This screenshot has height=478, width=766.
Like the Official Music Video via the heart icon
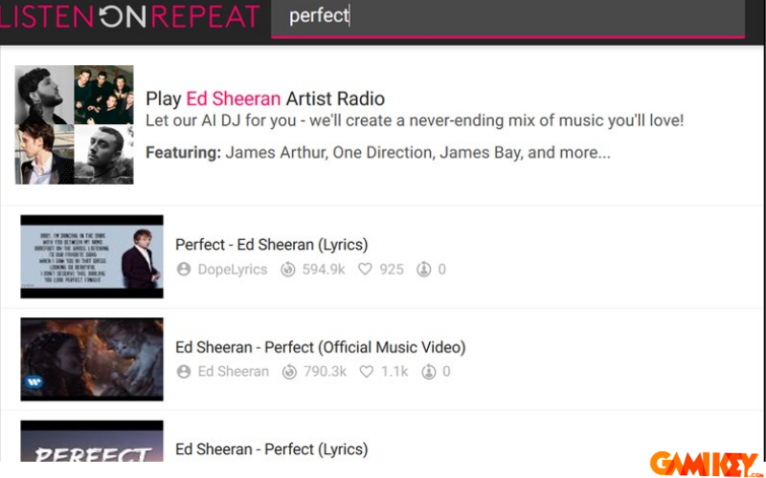[367, 371]
